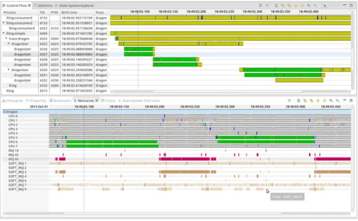The image size is (358, 221).
Task: Click the green state bar for dragonizer 6328
Action: pyautogui.click(x=175, y=59)
